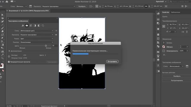
Task: Click the fx effects icon
Action: click(x=164, y=55)
